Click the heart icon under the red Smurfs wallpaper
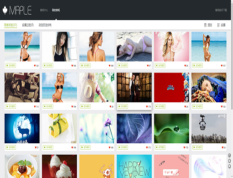This screenshot has height=178, width=233. (185, 106)
